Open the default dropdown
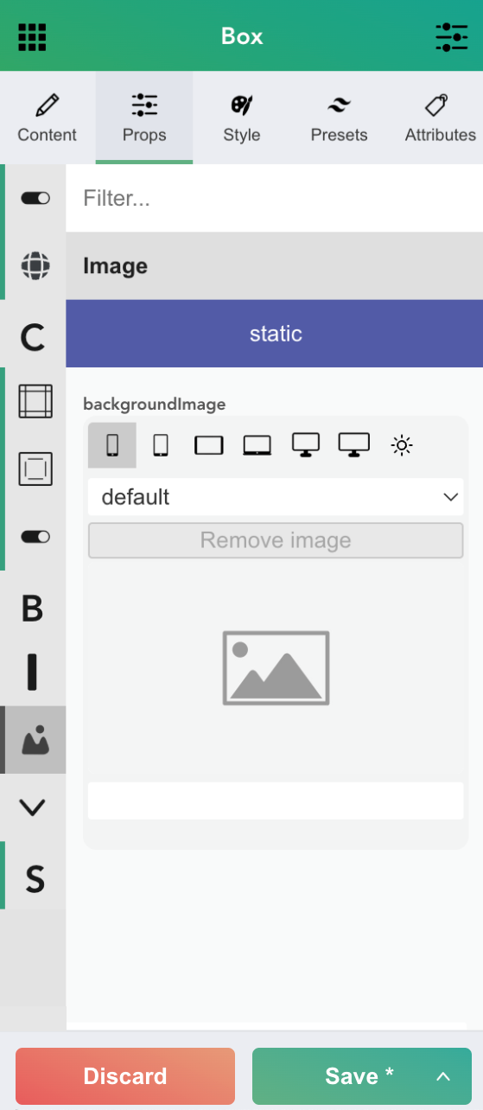 pyautogui.click(x=276, y=497)
